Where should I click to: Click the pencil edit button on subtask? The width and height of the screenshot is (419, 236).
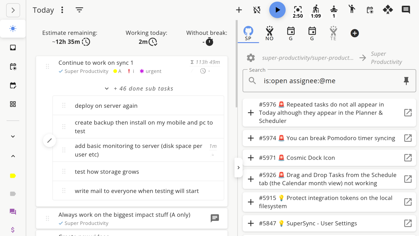pyautogui.click(x=49, y=141)
